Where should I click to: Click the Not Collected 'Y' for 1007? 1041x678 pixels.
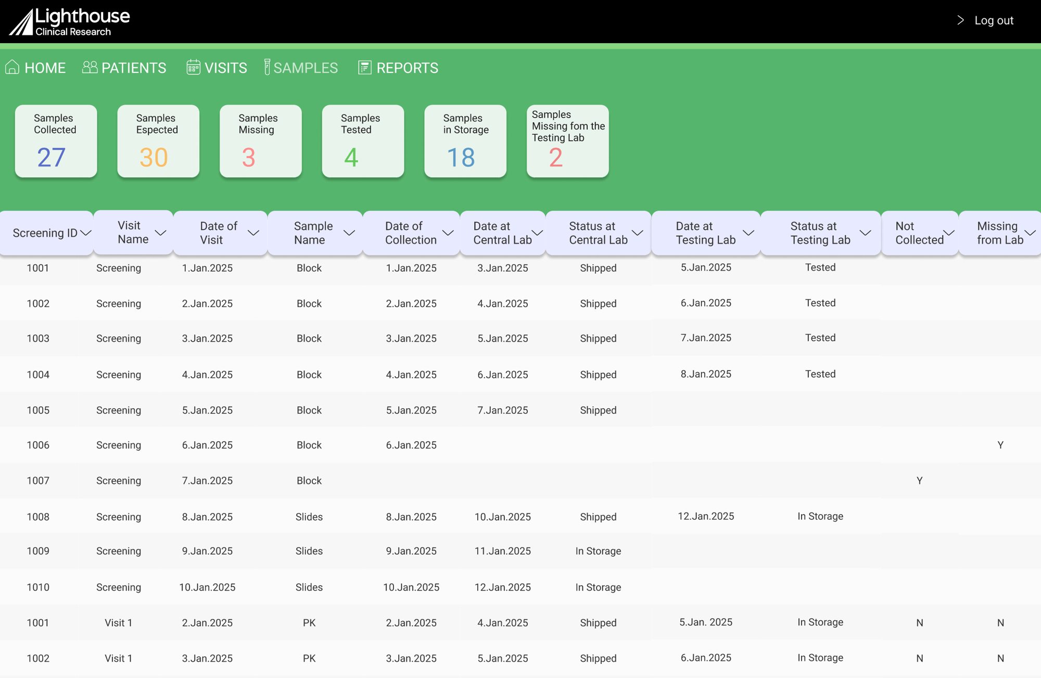[920, 480]
